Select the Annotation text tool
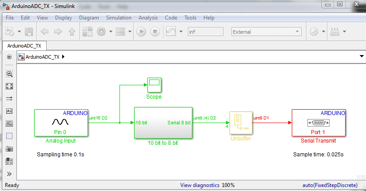 coord(9,111)
